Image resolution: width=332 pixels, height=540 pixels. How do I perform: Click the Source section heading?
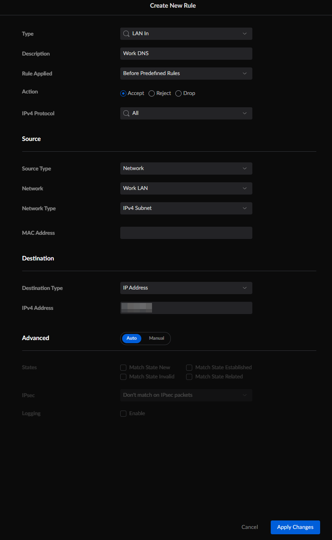click(31, 139)
